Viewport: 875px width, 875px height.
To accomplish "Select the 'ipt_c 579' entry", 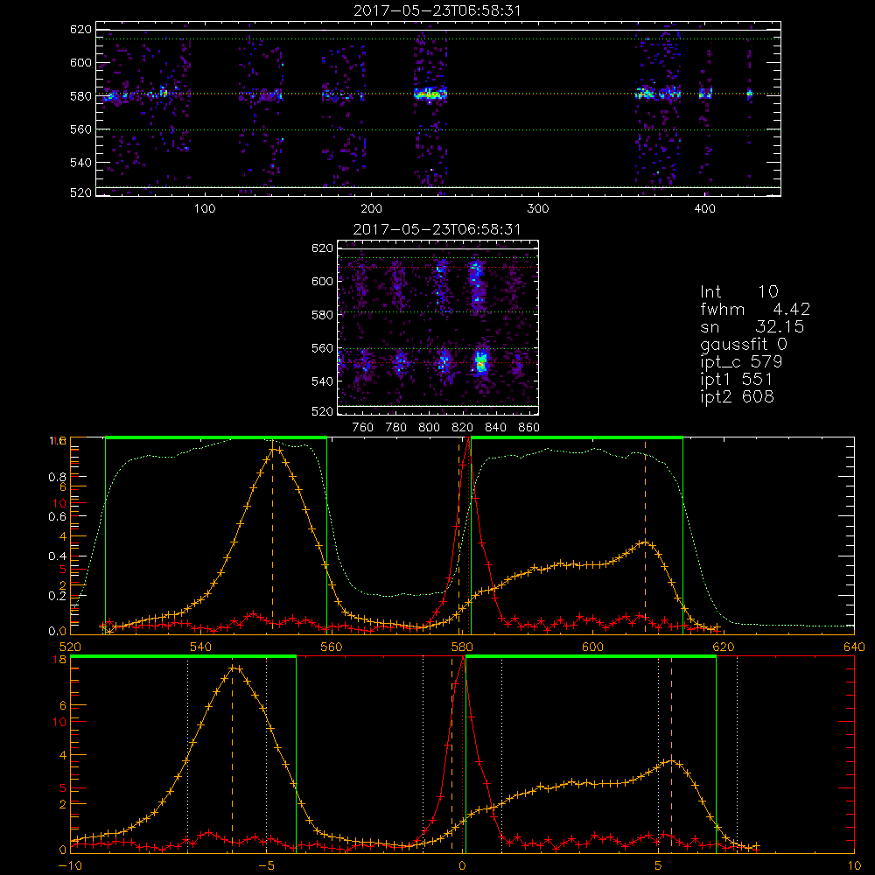I will [x=741, y=361].
